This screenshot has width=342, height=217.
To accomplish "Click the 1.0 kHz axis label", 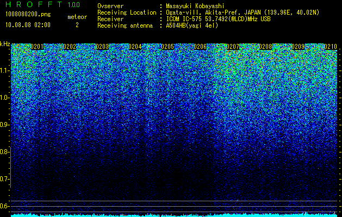I will pos(4,98).
